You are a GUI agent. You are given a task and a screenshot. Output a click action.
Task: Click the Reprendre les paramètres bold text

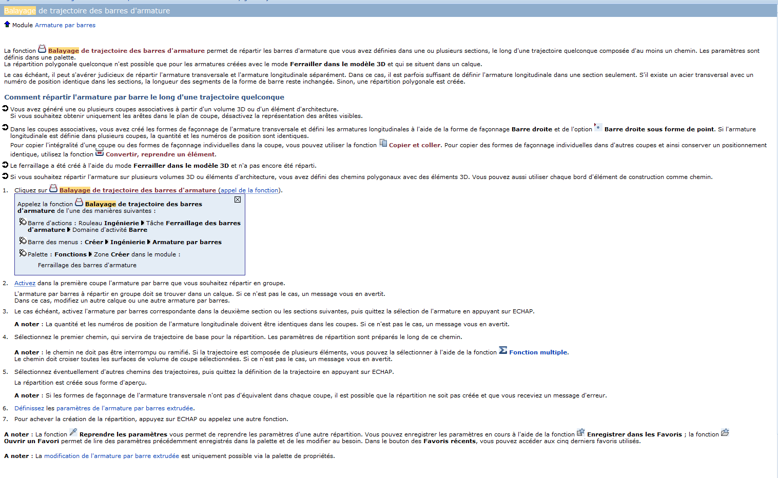coord(123,434)
